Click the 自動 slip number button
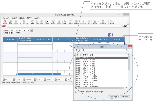 18,33
